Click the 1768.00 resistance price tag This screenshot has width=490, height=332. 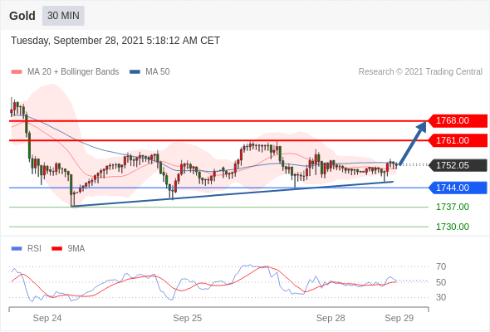click(x=458, y=121)
